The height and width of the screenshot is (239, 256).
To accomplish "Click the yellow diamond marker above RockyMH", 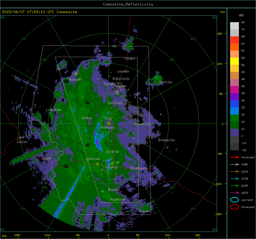I will coord(76,74).
